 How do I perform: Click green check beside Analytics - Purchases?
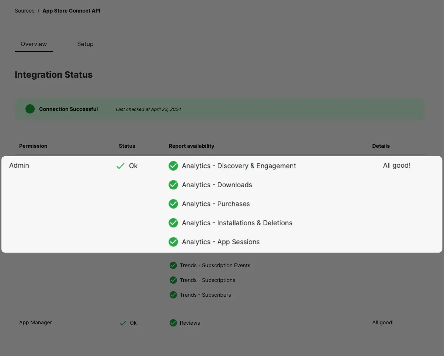tap(173, 204)
